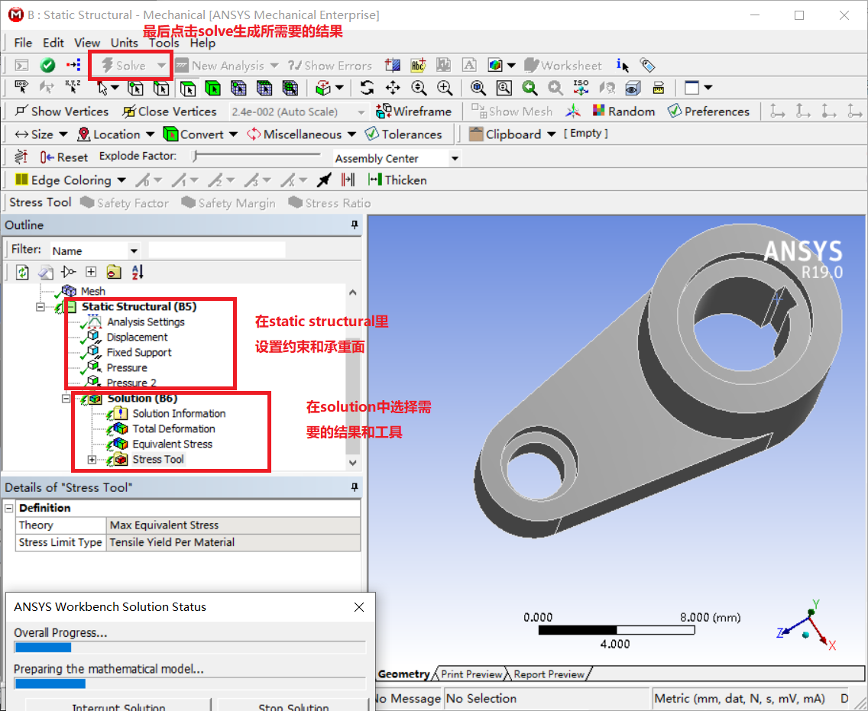
Task: Click refresh icon in Outline toolbar
Action: (x=22, y=272)
